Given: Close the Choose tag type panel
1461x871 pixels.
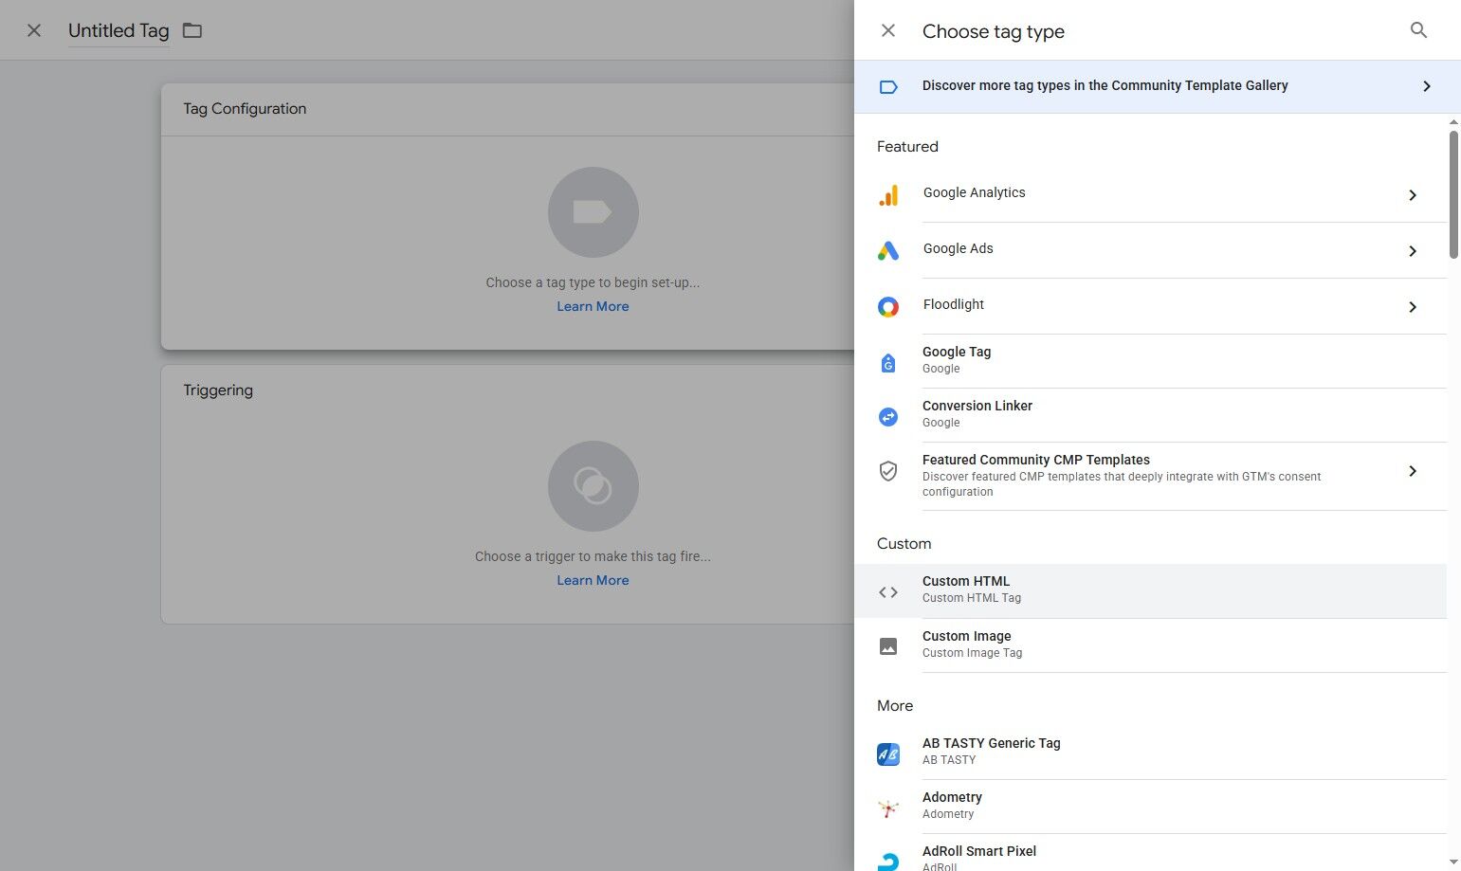Looking at the screenshot, I should pyautogui.click(x=888, y=30).
